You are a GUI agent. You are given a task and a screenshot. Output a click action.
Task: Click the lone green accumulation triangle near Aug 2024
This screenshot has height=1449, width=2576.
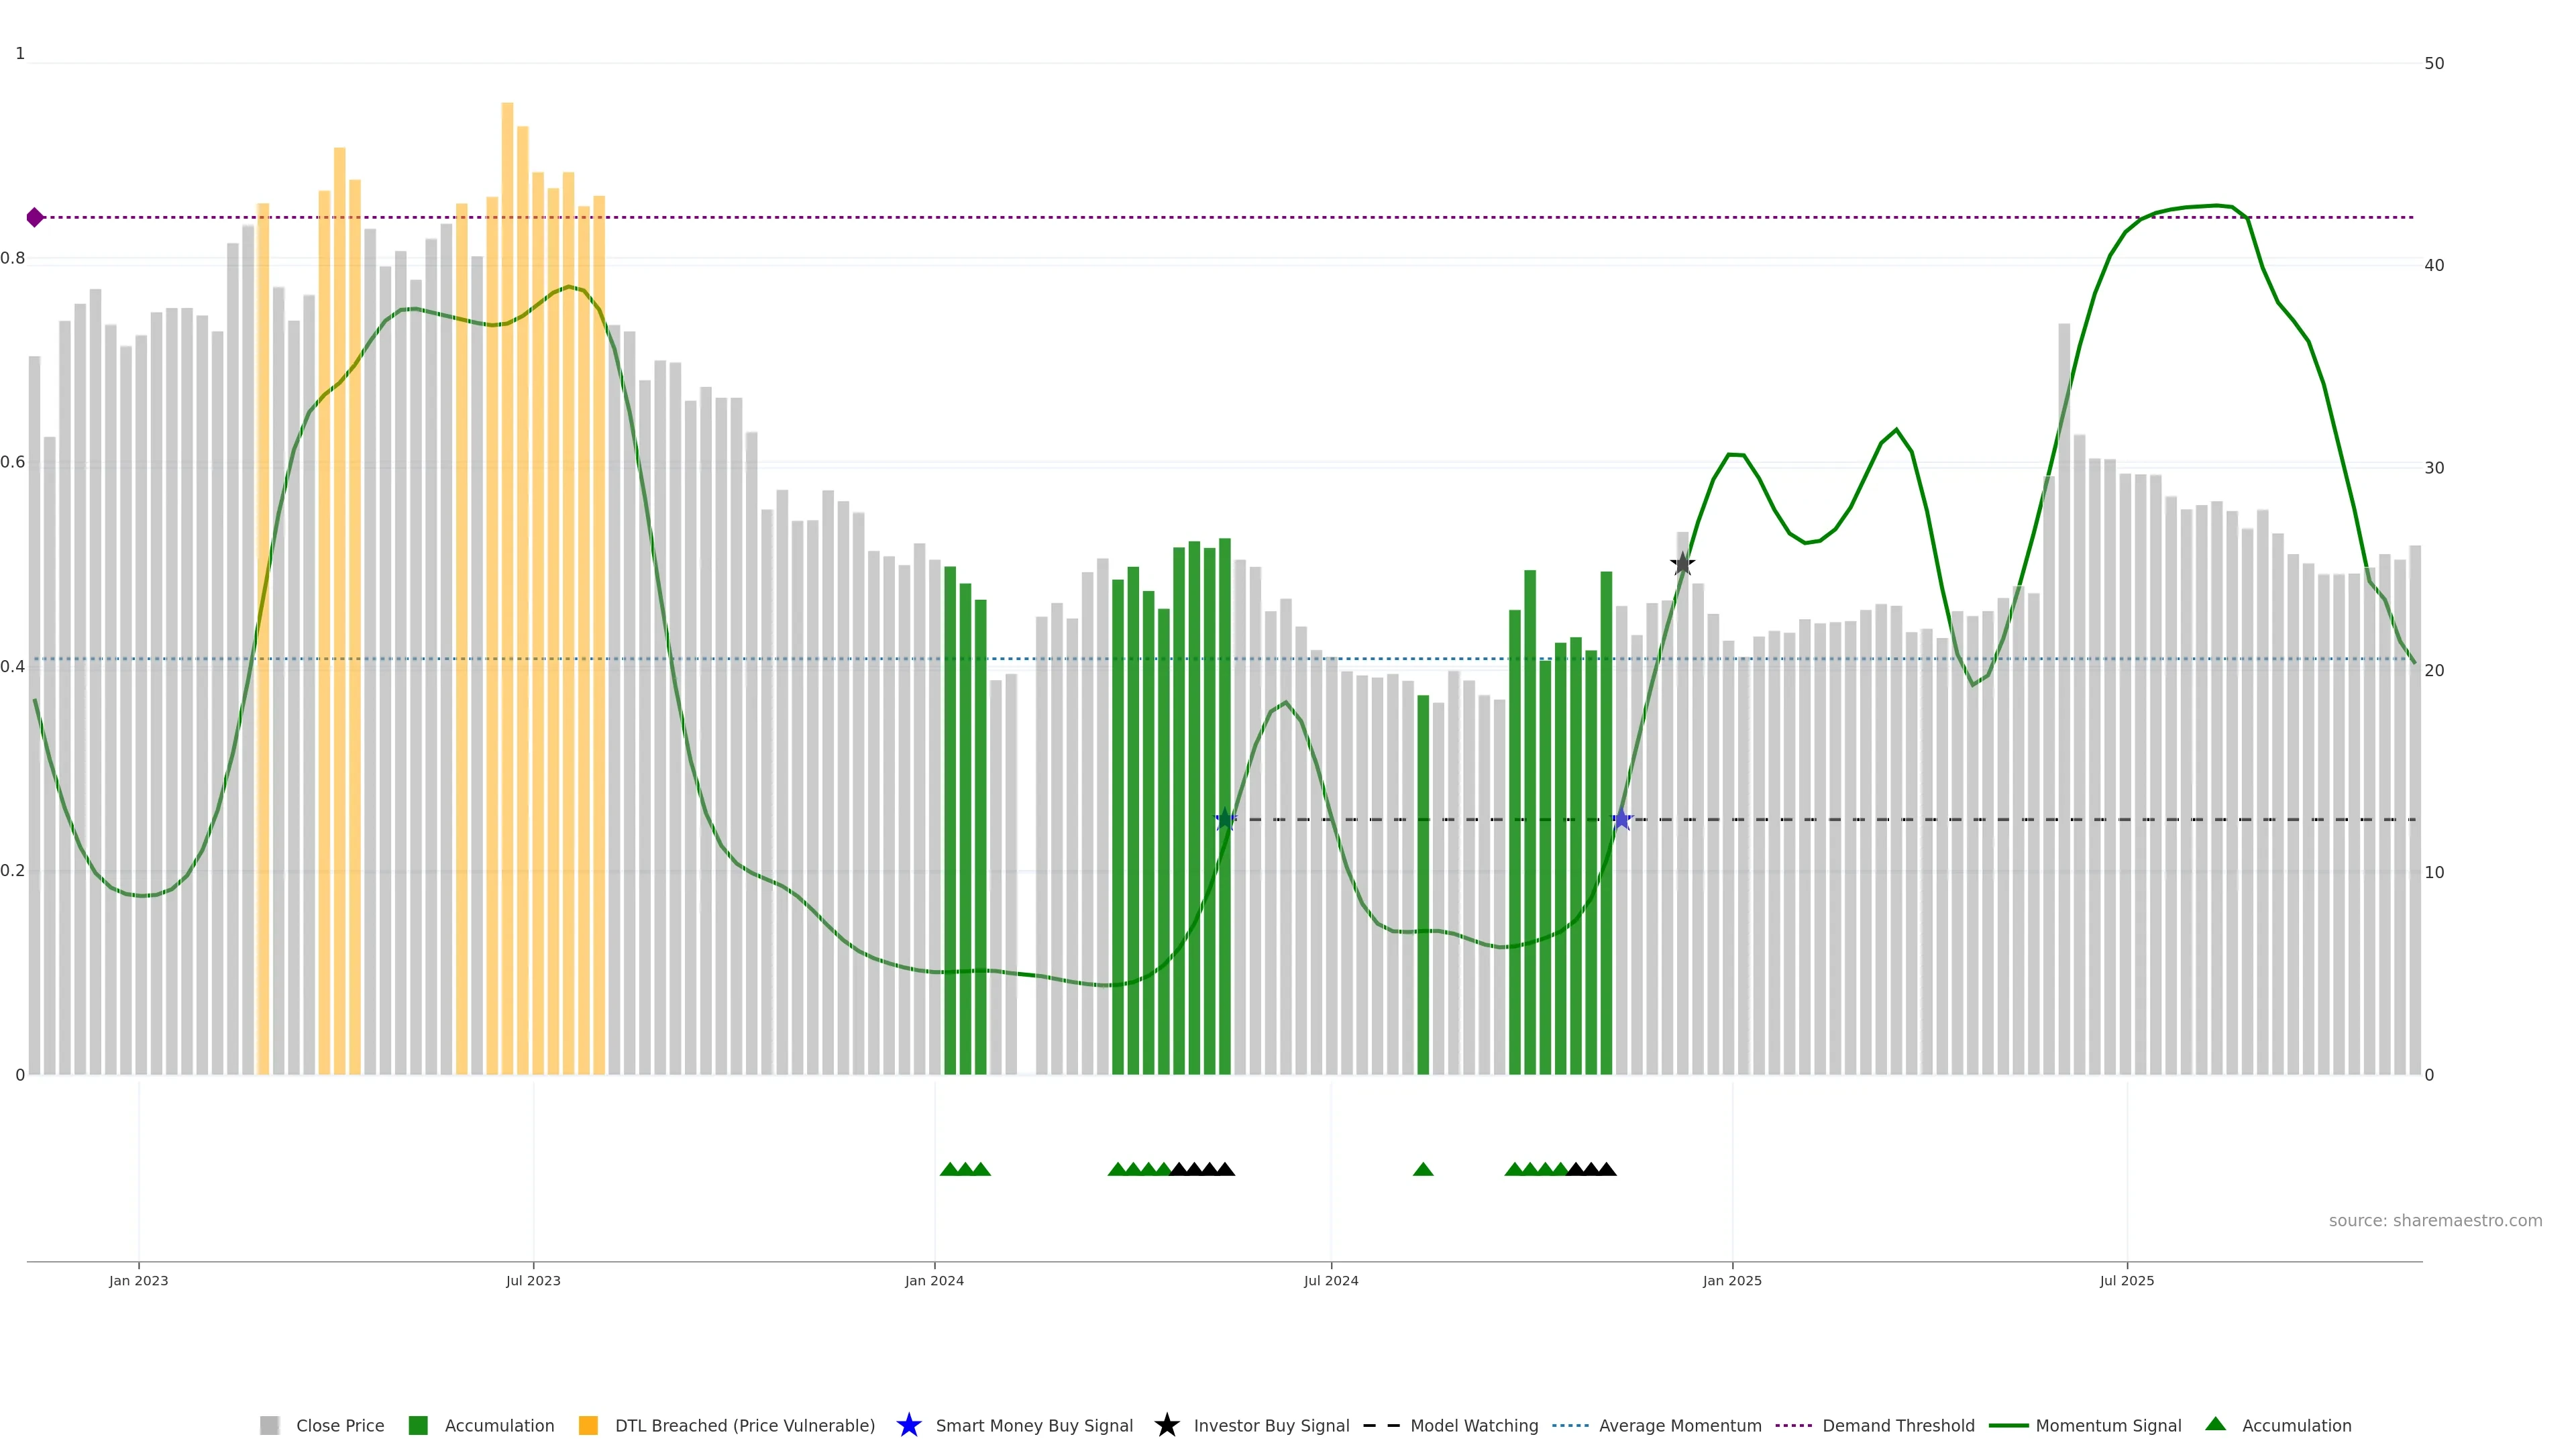pyautogui.click(x=1423, y=1169)
